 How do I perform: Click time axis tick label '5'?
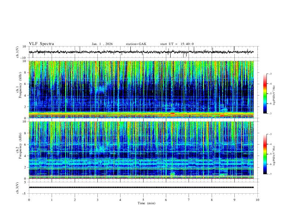tap(143, 200)
